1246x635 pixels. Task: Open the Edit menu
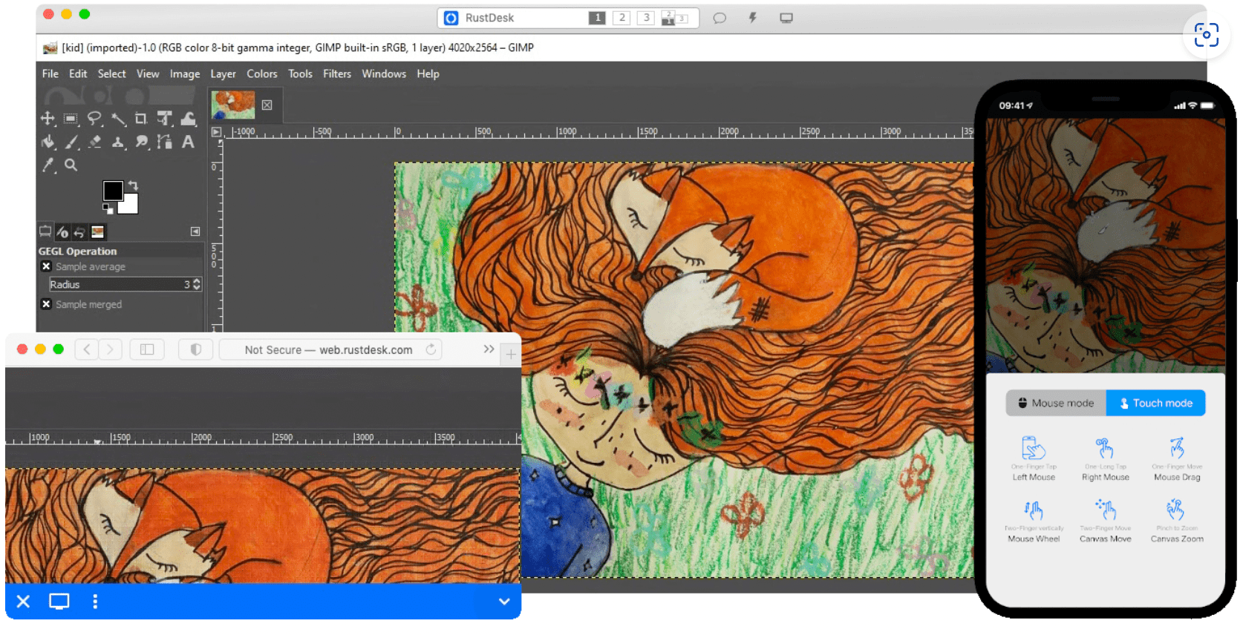click(x=78, y=73)
